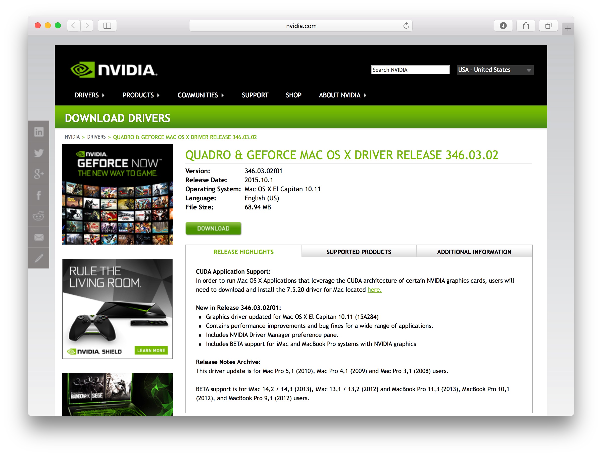Click the Safari share icon
The width and height of the screenshot is (602, 456).
526,26
